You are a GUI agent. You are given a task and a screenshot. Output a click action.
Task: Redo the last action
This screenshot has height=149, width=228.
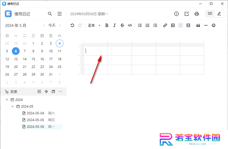[80, 25]
